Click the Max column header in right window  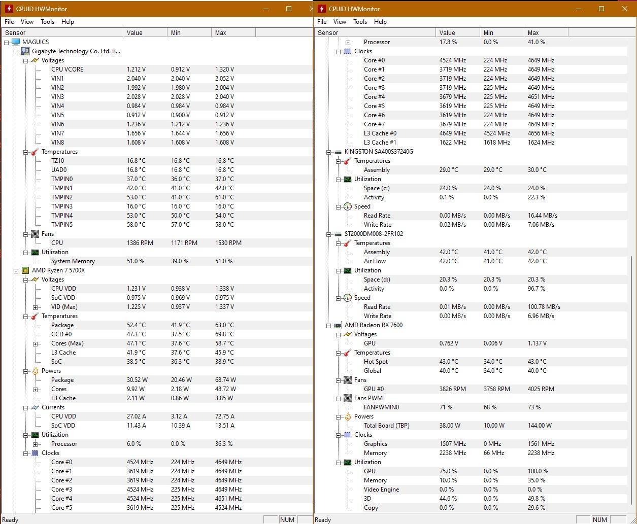(546, 32)
